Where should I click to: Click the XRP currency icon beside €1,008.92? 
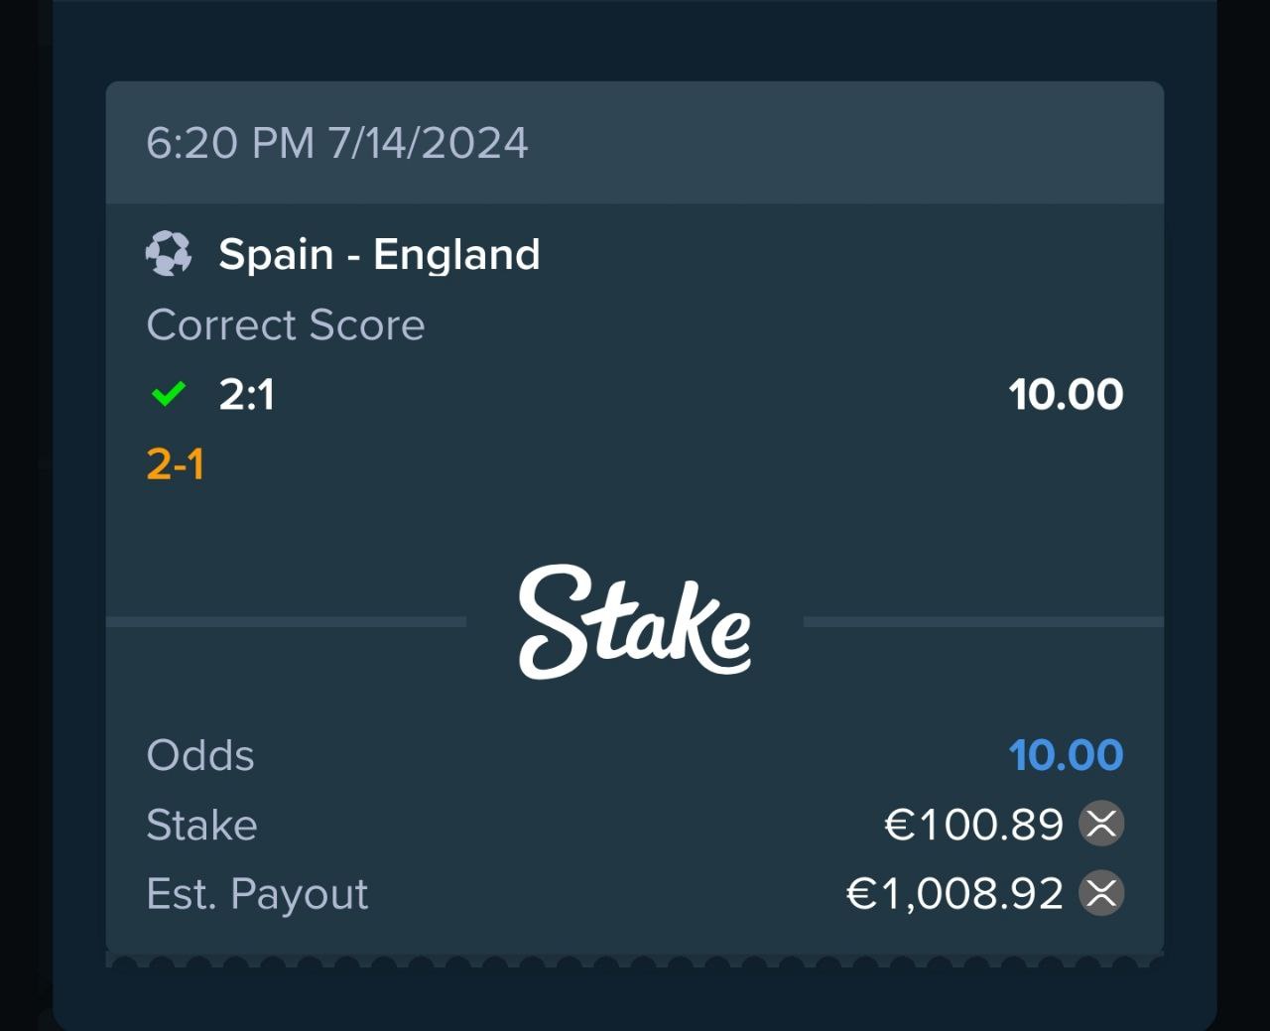pyautogui.click(x=1101, y=893)
